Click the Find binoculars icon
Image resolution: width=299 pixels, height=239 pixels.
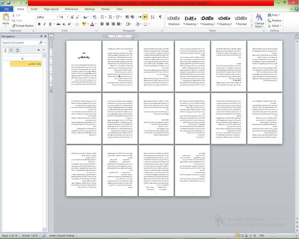point(270,15)
